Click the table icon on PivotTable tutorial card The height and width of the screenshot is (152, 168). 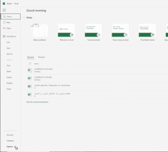click(153, 35)
